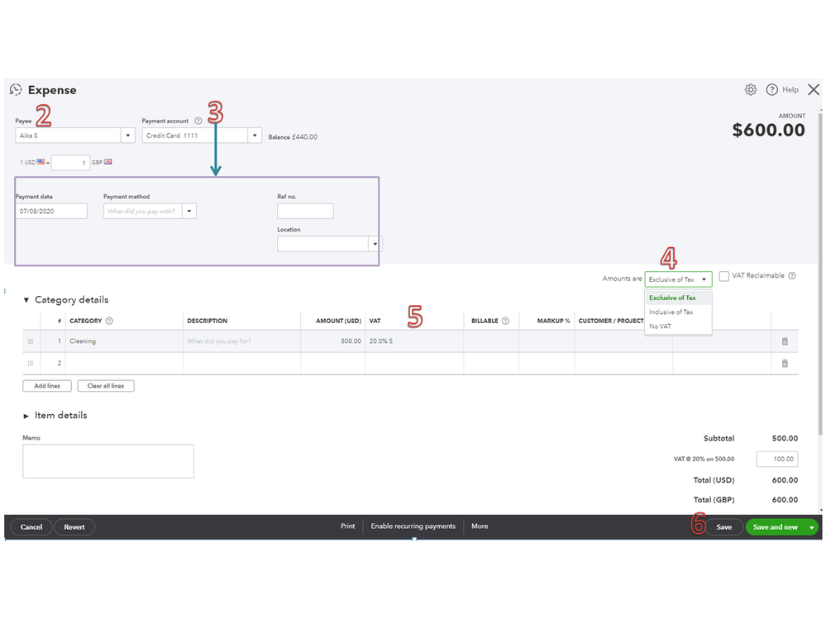Click the Ref no. input field

click(305, 211)
